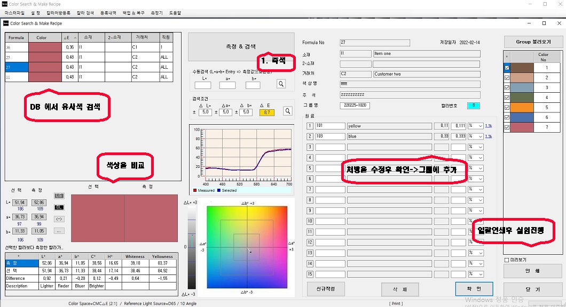Toggle the checkbox for Color No 4
This screenshot has height=307, width=566.
coord(507,98)
